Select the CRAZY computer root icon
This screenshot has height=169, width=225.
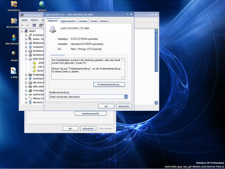pyautogui.click(x=26, y=31)
